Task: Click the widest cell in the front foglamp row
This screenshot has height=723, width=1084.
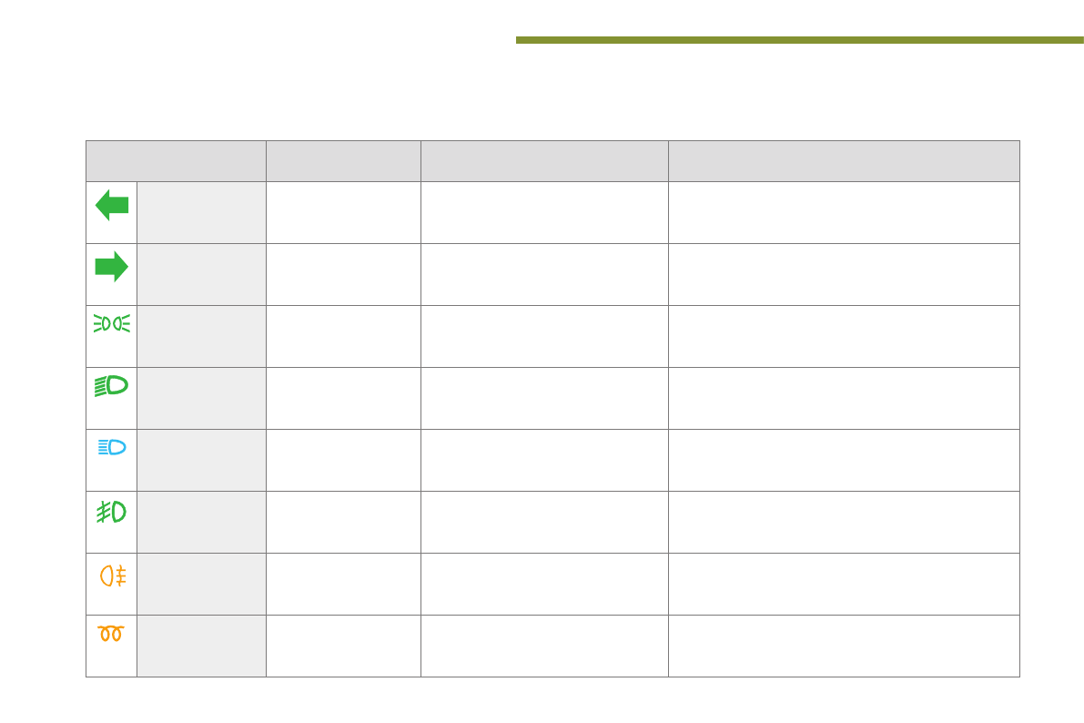Action: coord(844,522)
